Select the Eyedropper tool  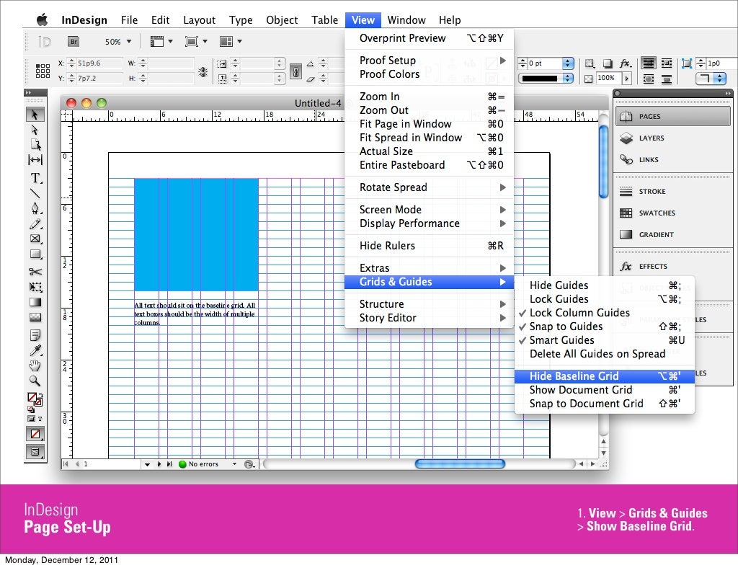point(35,350)
